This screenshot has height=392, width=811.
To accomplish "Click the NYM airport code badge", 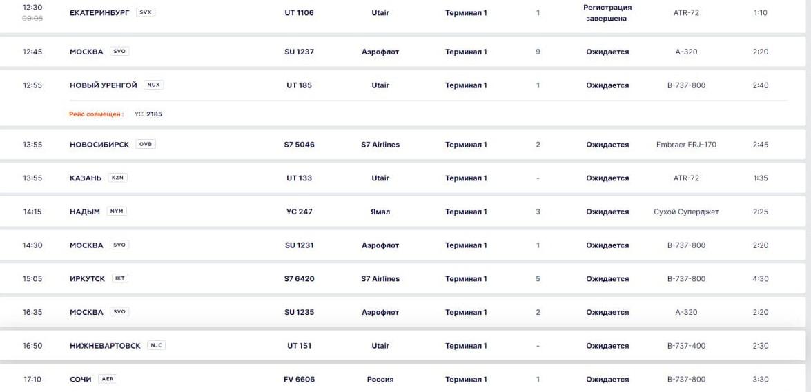I will (117, 212).
